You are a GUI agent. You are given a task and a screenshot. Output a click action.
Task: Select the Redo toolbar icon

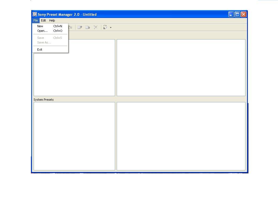click(70, 27)
